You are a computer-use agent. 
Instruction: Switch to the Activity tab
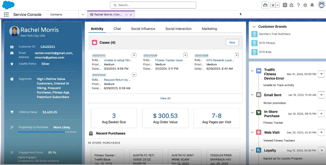coord(97,29)
